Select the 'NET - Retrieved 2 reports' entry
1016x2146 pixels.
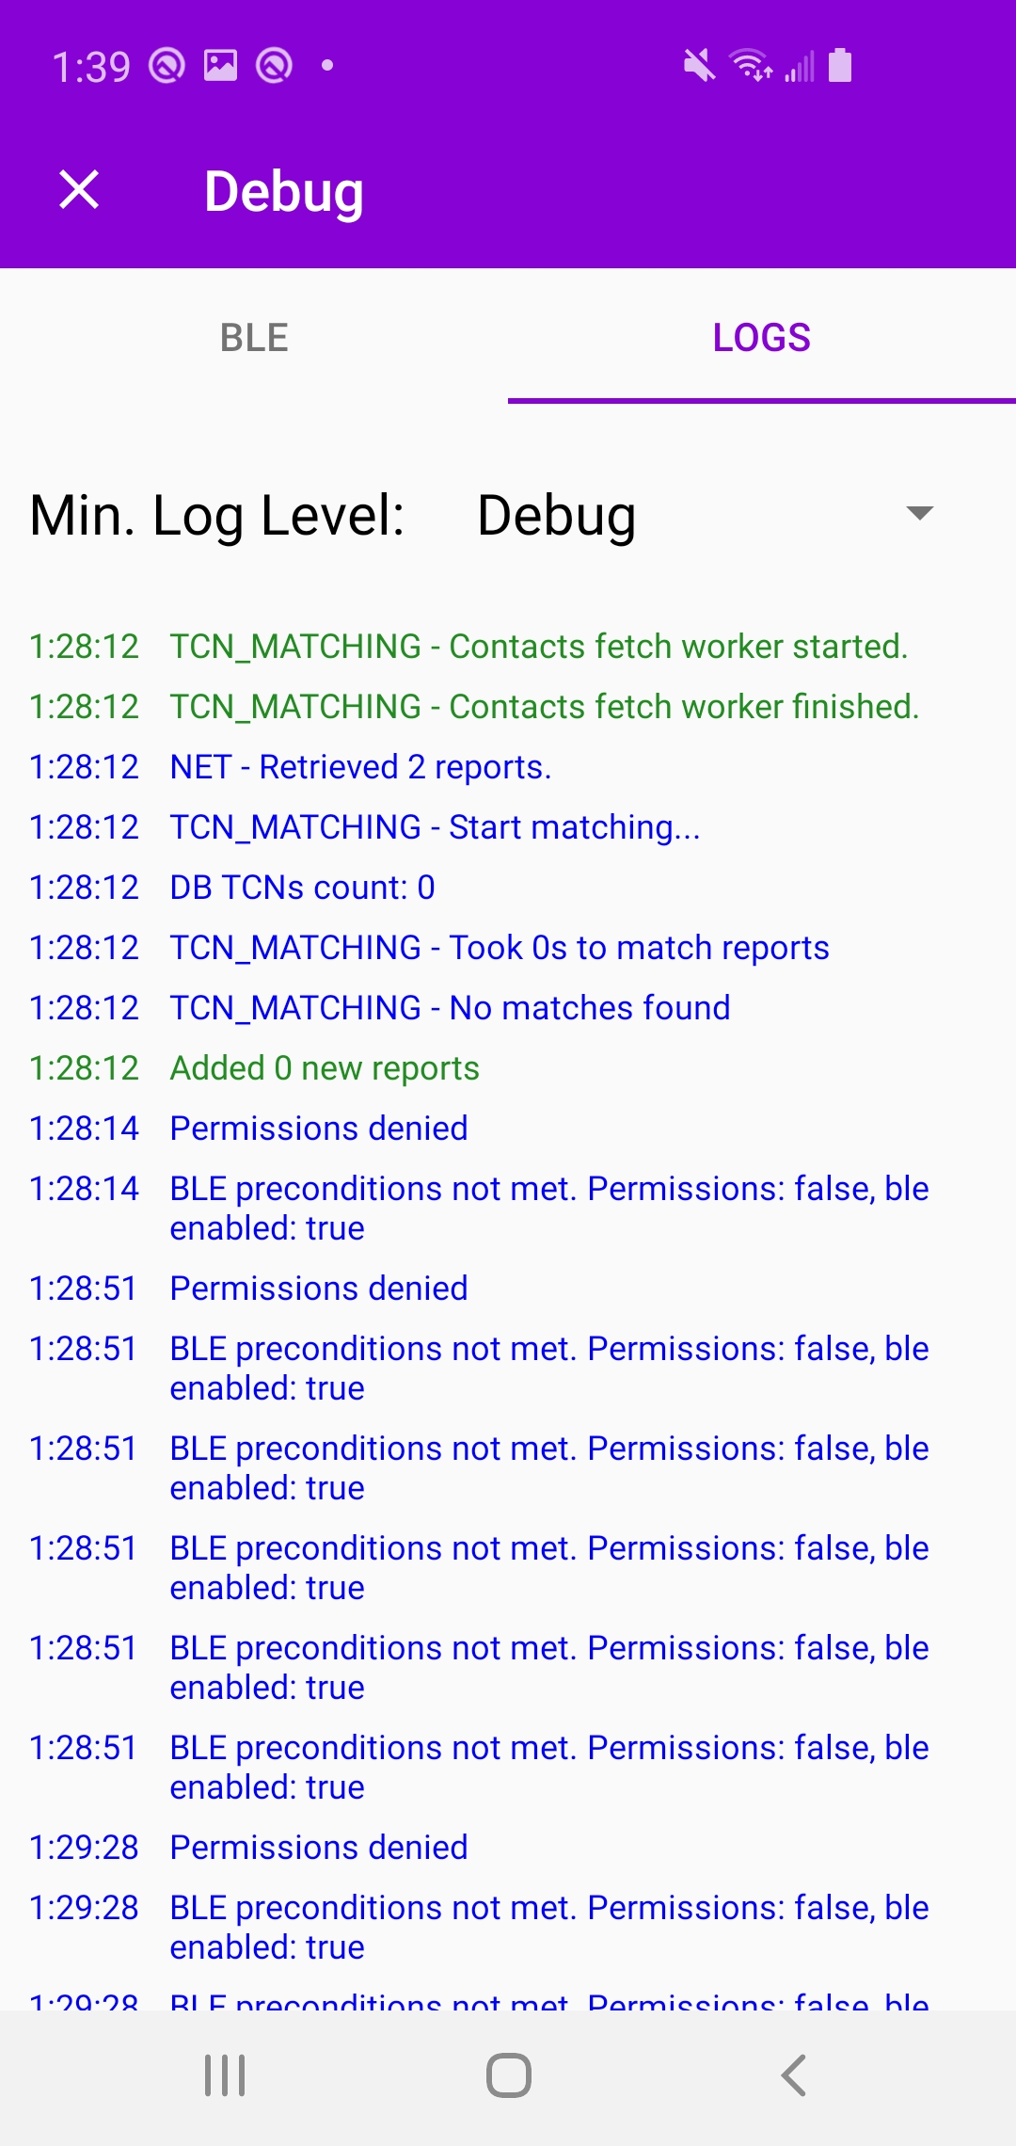[360, 766]
